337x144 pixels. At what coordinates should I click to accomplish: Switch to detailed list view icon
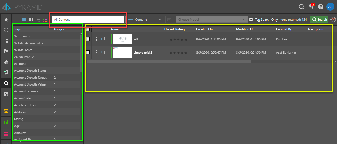point(24,19)
